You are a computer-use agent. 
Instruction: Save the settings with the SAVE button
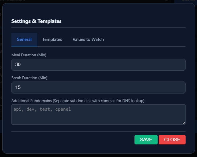click(146, 140)
